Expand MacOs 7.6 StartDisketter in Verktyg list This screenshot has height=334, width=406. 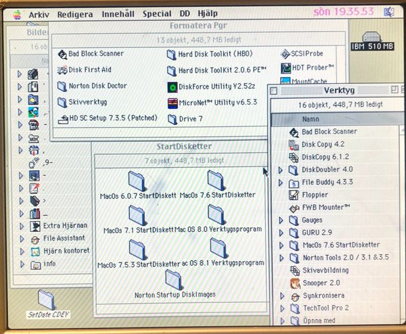tap(281, 245)
